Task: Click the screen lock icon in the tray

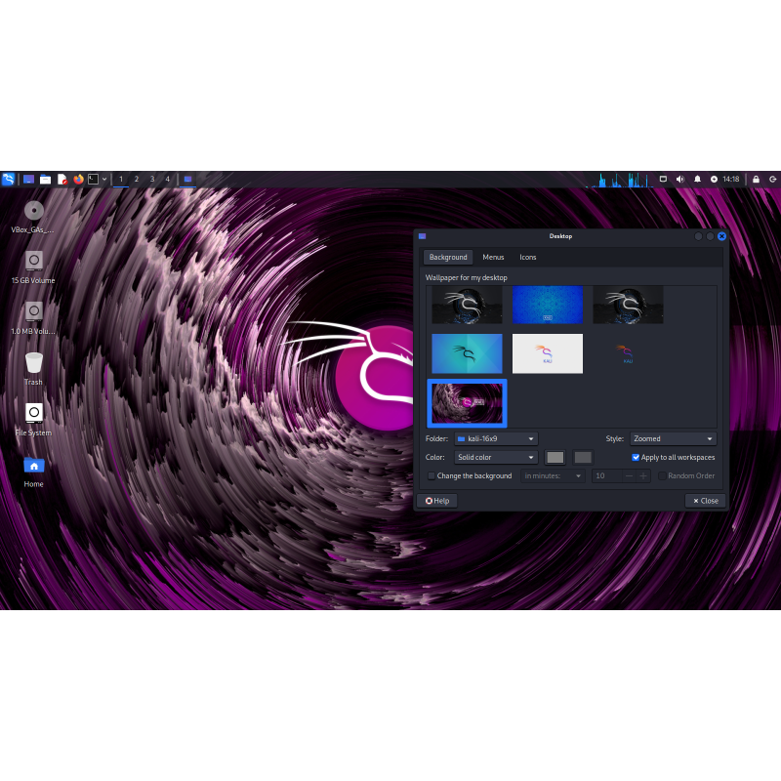Action: (756, 180)
